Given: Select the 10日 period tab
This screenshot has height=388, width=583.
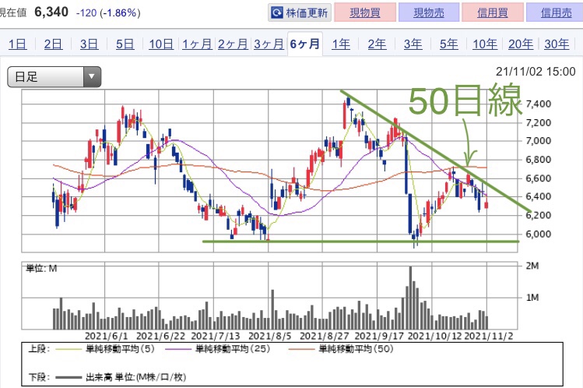Looking at the screenshot, I should point(161,44).
